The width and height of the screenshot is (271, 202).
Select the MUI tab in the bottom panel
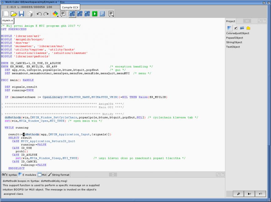42,174
